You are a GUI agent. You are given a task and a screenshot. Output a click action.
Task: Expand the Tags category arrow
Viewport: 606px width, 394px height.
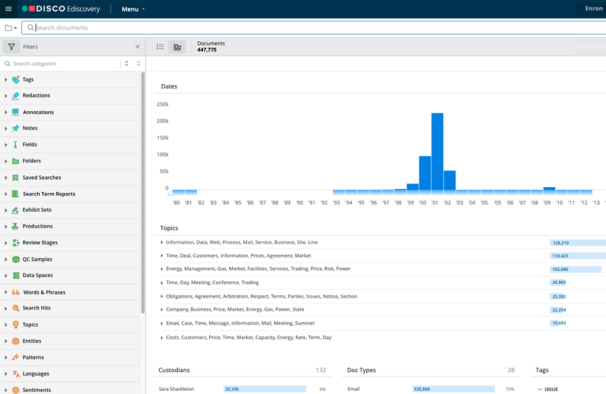tap(6, 79)
